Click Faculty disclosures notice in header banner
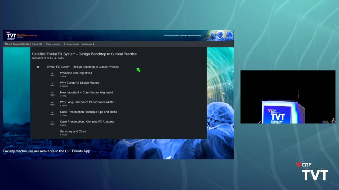The width and height of the screenshot is (339, 190). pos(183,35)
